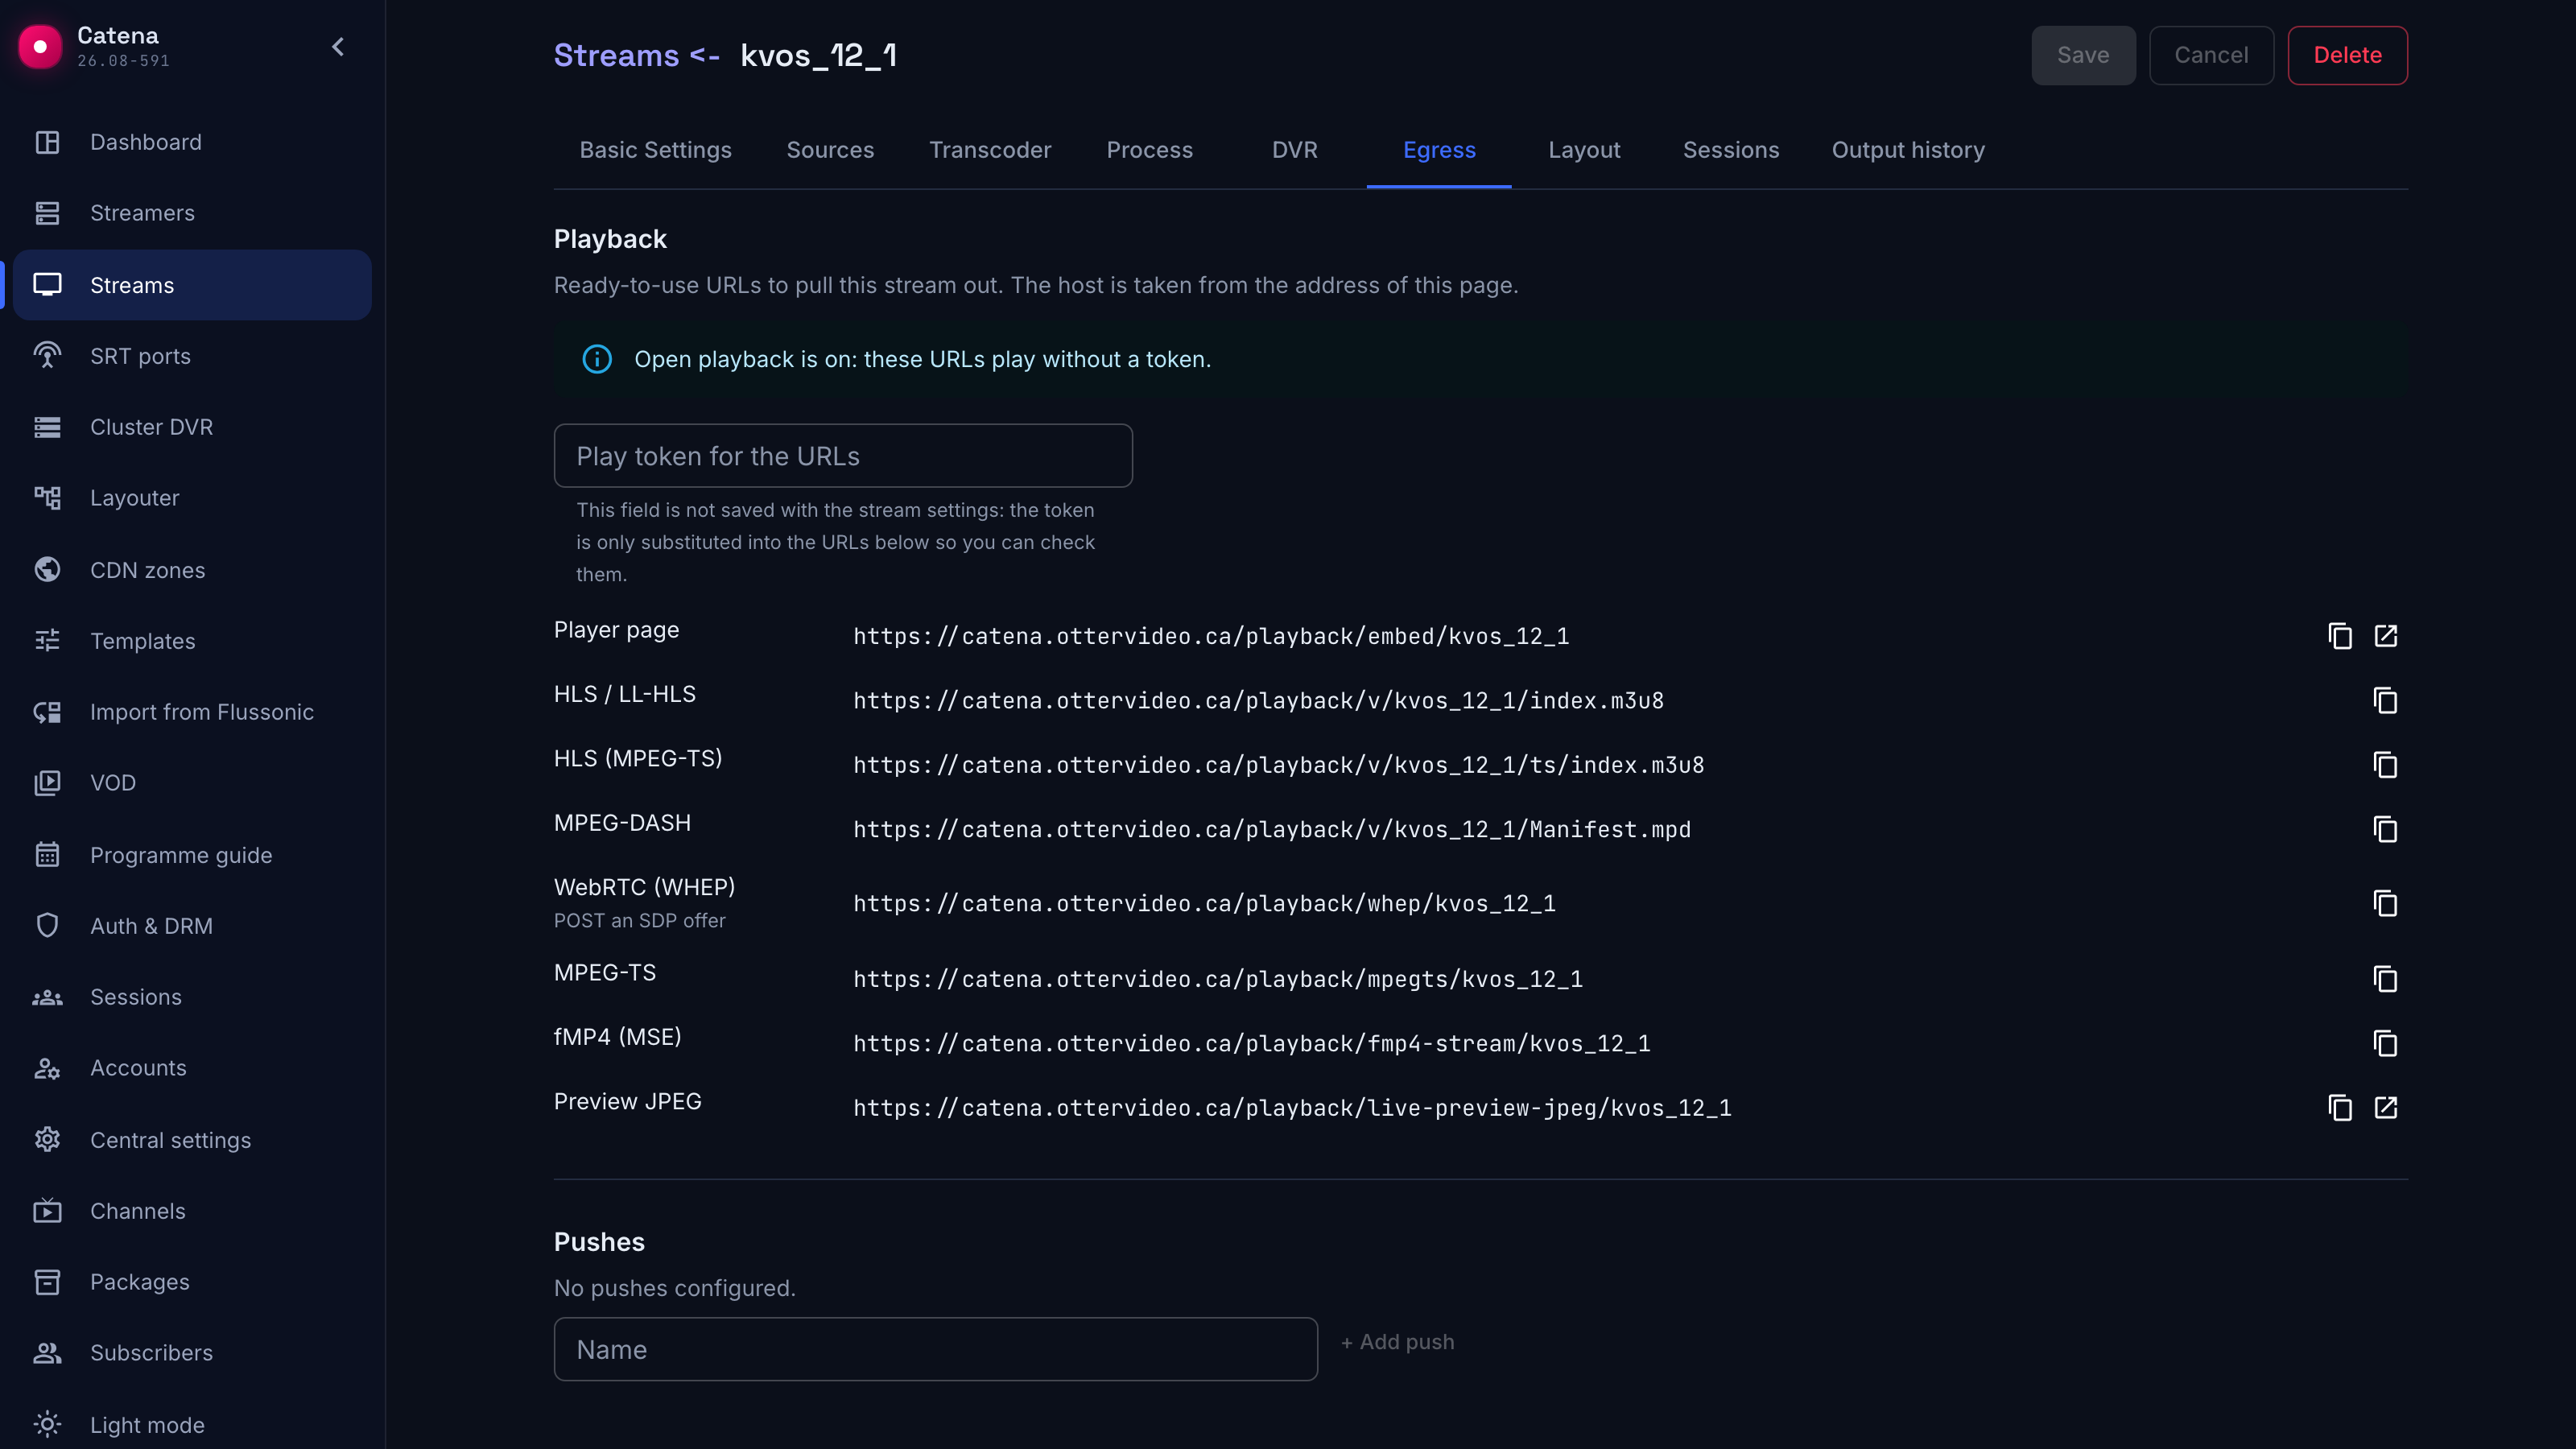Select Streams in the sidebar
Viewport: 2576px width, 1449px height.
click(192, 285)
